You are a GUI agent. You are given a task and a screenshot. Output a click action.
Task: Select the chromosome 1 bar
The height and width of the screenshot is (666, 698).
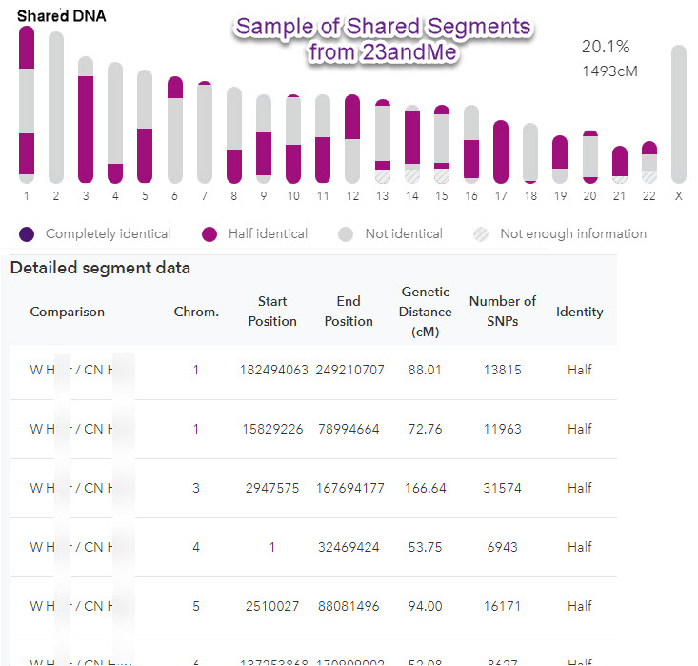[x=27, y=105]
